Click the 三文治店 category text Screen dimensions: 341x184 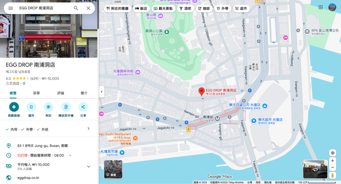click(12, 83)
